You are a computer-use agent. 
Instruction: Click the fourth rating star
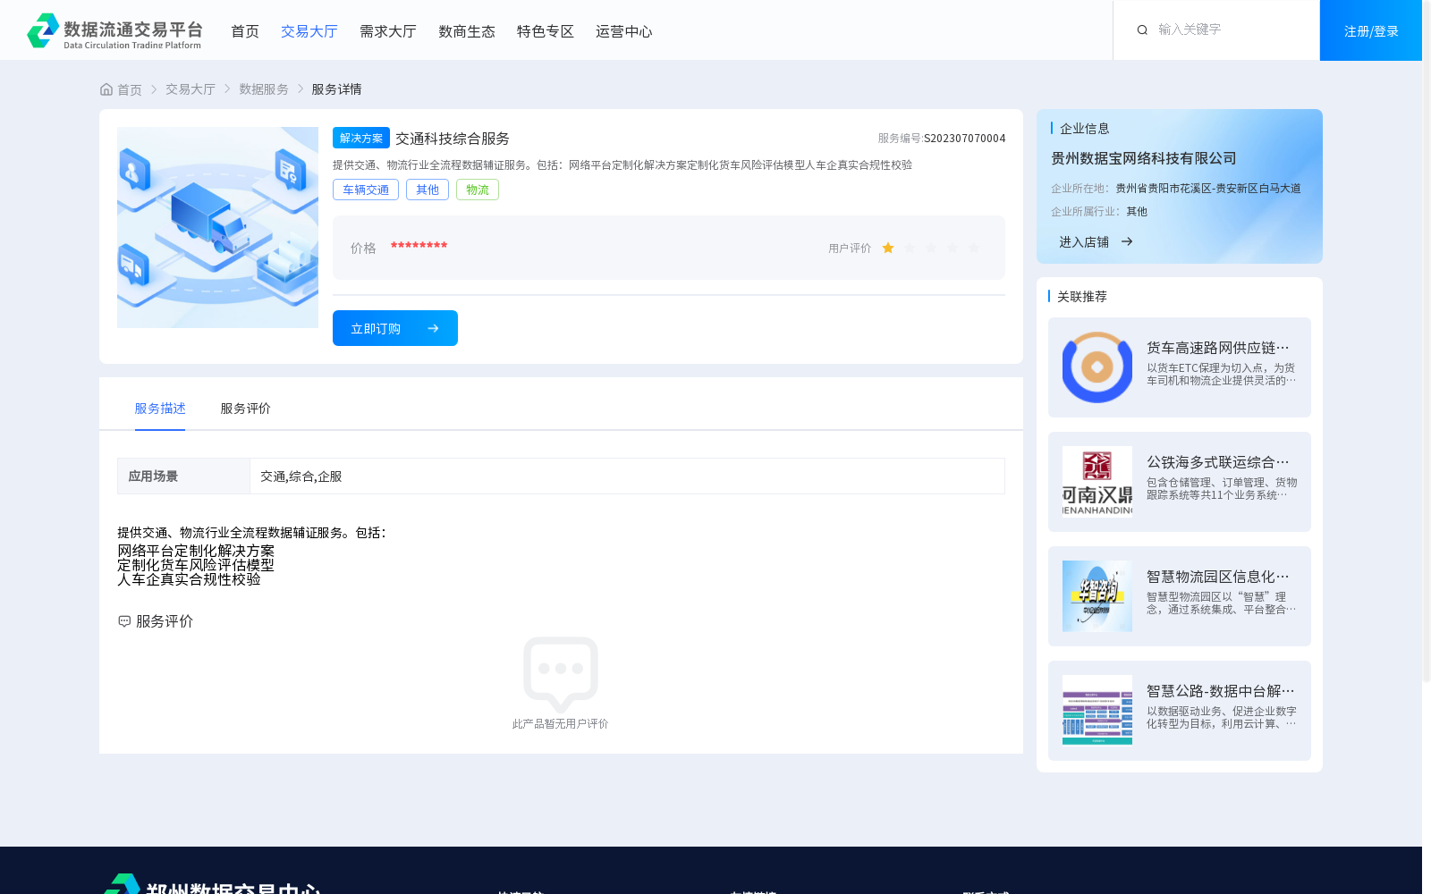pyautogui.click(x=953, y=248)
